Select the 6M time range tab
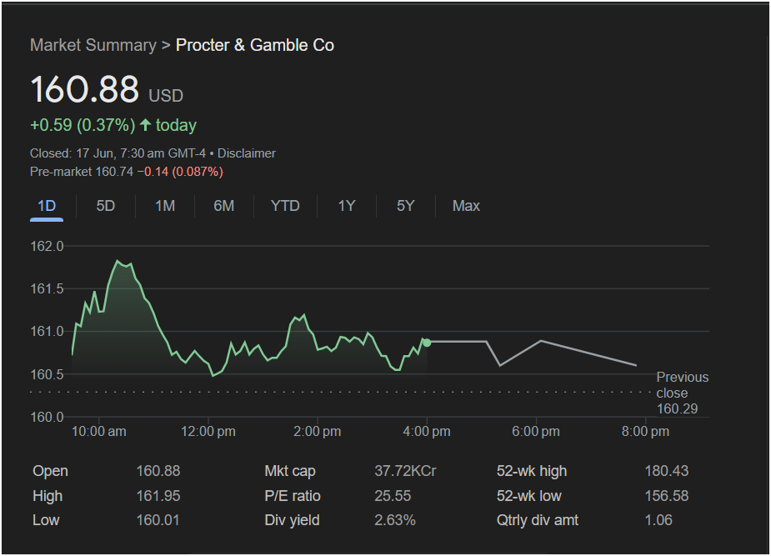771x556 pixels. pyautogui.click(x=223, y=206)
